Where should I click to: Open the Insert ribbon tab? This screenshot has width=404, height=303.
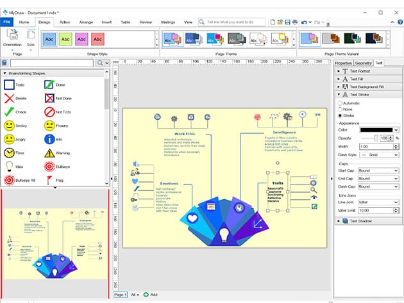(x=106, y=22)
